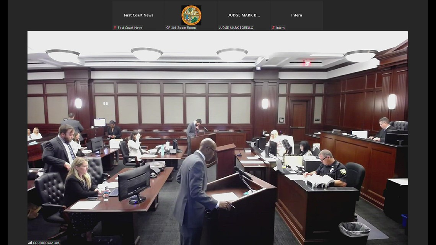Expand the JUDGE MARK B... truncated name
This screenshot has width=436, height=245.
click(x=244, y=15)
